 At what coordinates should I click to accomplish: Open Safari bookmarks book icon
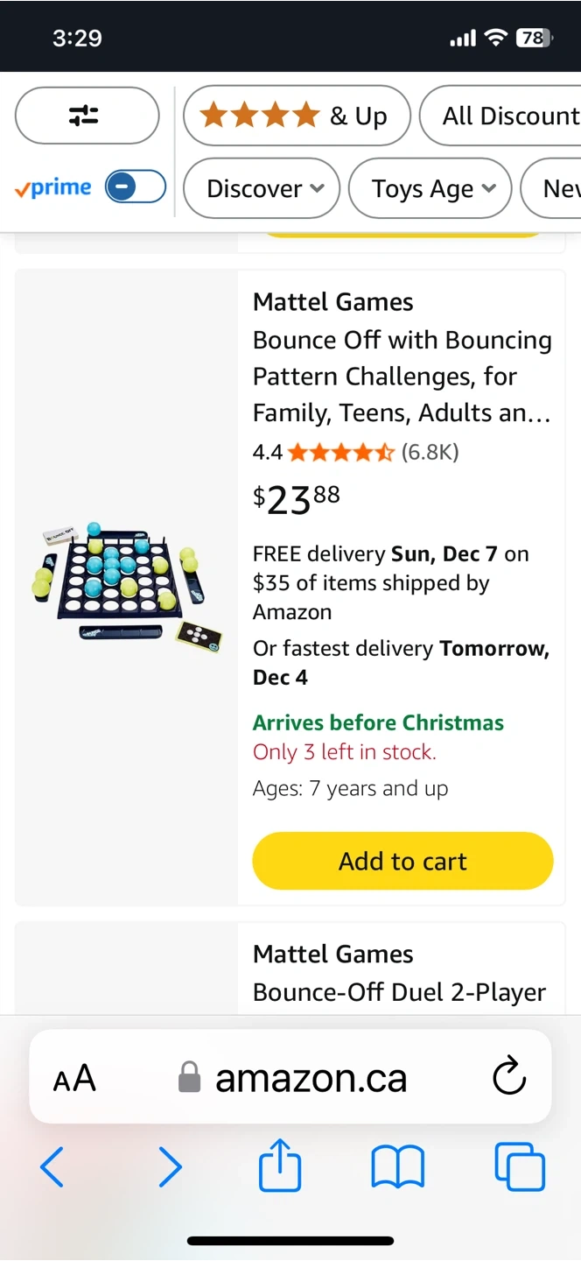398,1166
